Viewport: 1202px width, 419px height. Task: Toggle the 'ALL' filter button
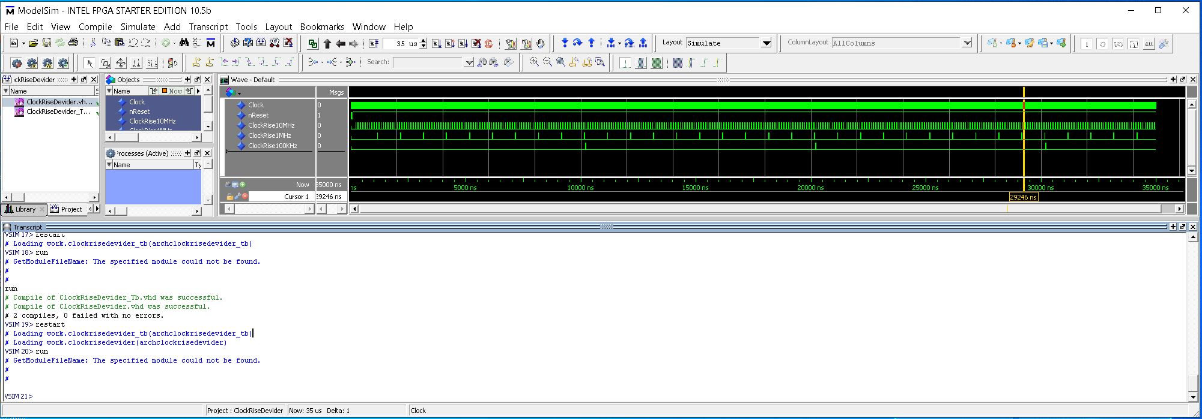coord(1149,43)
